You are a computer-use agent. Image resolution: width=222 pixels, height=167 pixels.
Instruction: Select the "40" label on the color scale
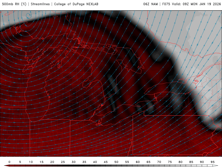click(95, 162)
